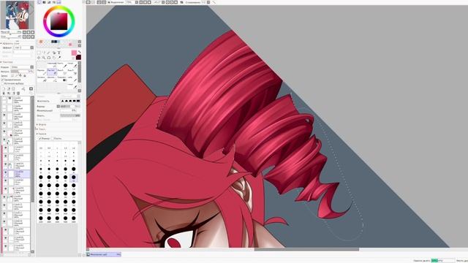The height and width of the screenshot is (263, 468).
Task: Select the Кисть brush preset
Action: [x=61, y=65]
